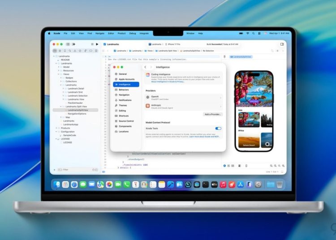This screenshot has width=336, height=240.
Task: Open the Debug menu
Action: [x=133, y=33]
